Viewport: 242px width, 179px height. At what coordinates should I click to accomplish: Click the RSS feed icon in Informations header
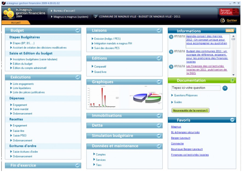click(x=230, y=30)
